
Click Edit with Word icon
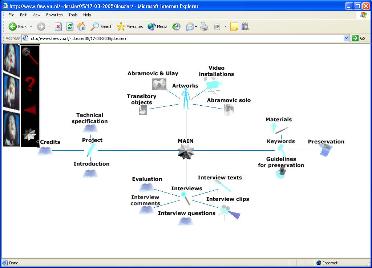pos(217,27)
